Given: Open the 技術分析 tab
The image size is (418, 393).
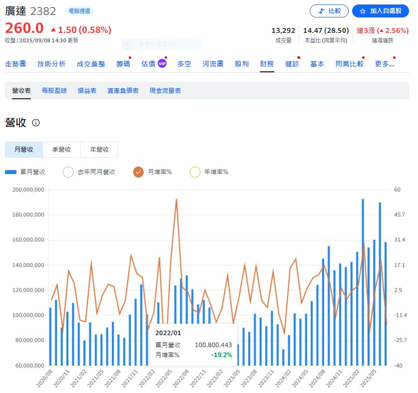Looking at the screenshot, I should [51, 64].
